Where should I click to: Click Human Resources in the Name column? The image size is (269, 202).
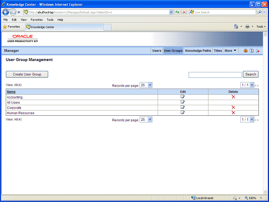(21, 113)
